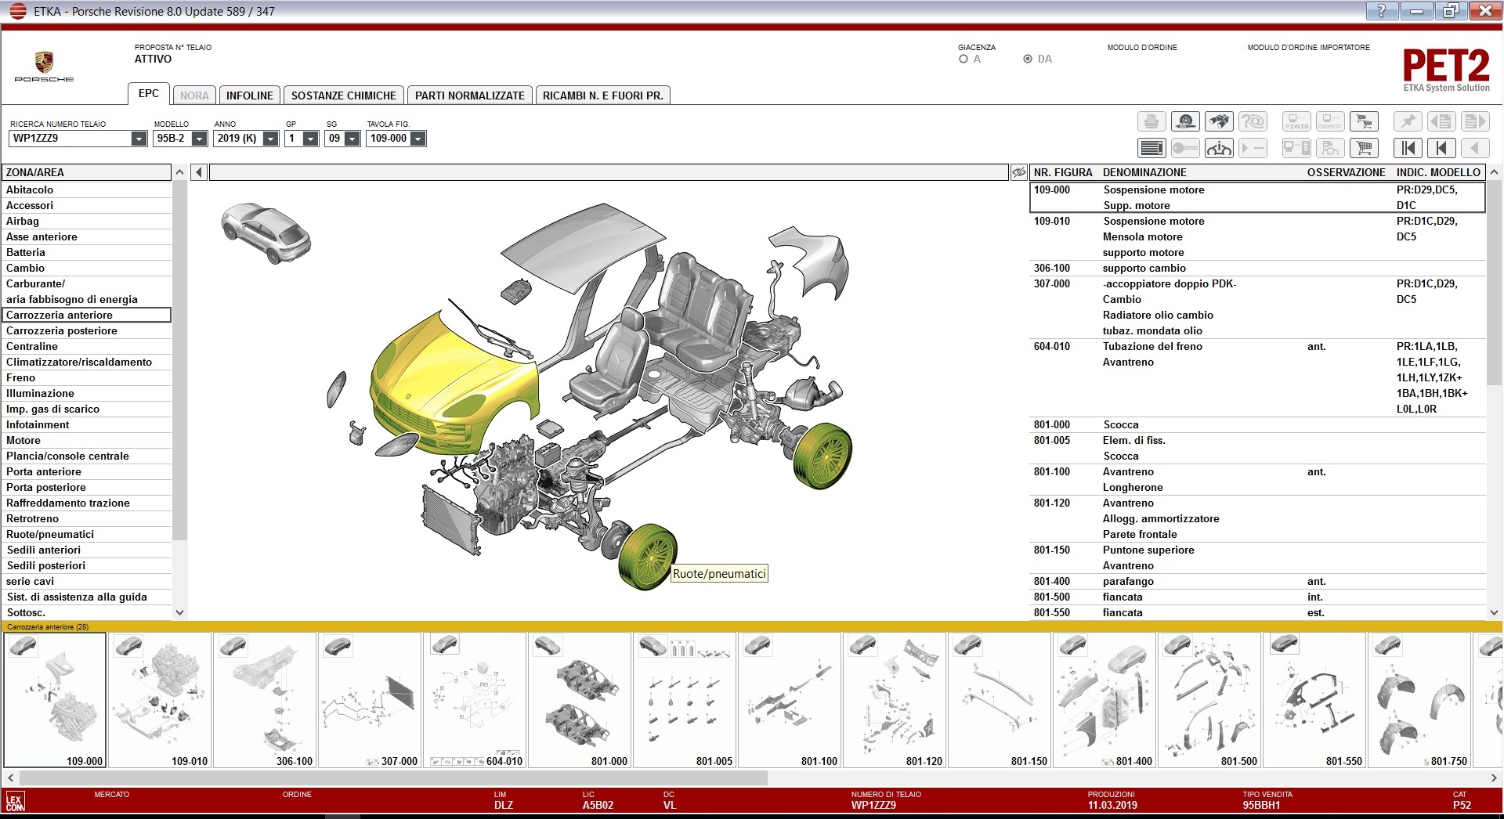Click the horizontal scrollbar under the thumbnails
This screenshot has width=1504, height=819.
click(x=393, y=778)
